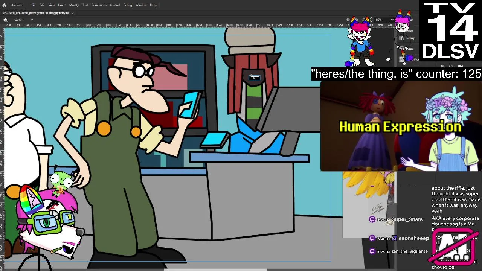Click the Super_Shafs chat username
Viewport: 482px width, 271px height.
click(x=407, y=219)
